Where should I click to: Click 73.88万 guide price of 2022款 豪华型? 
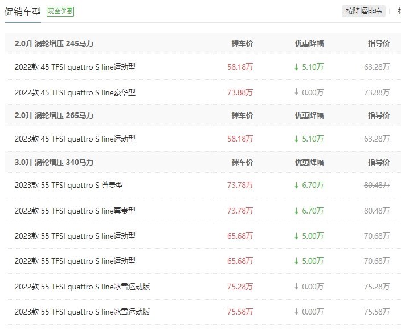coord(377,92)
